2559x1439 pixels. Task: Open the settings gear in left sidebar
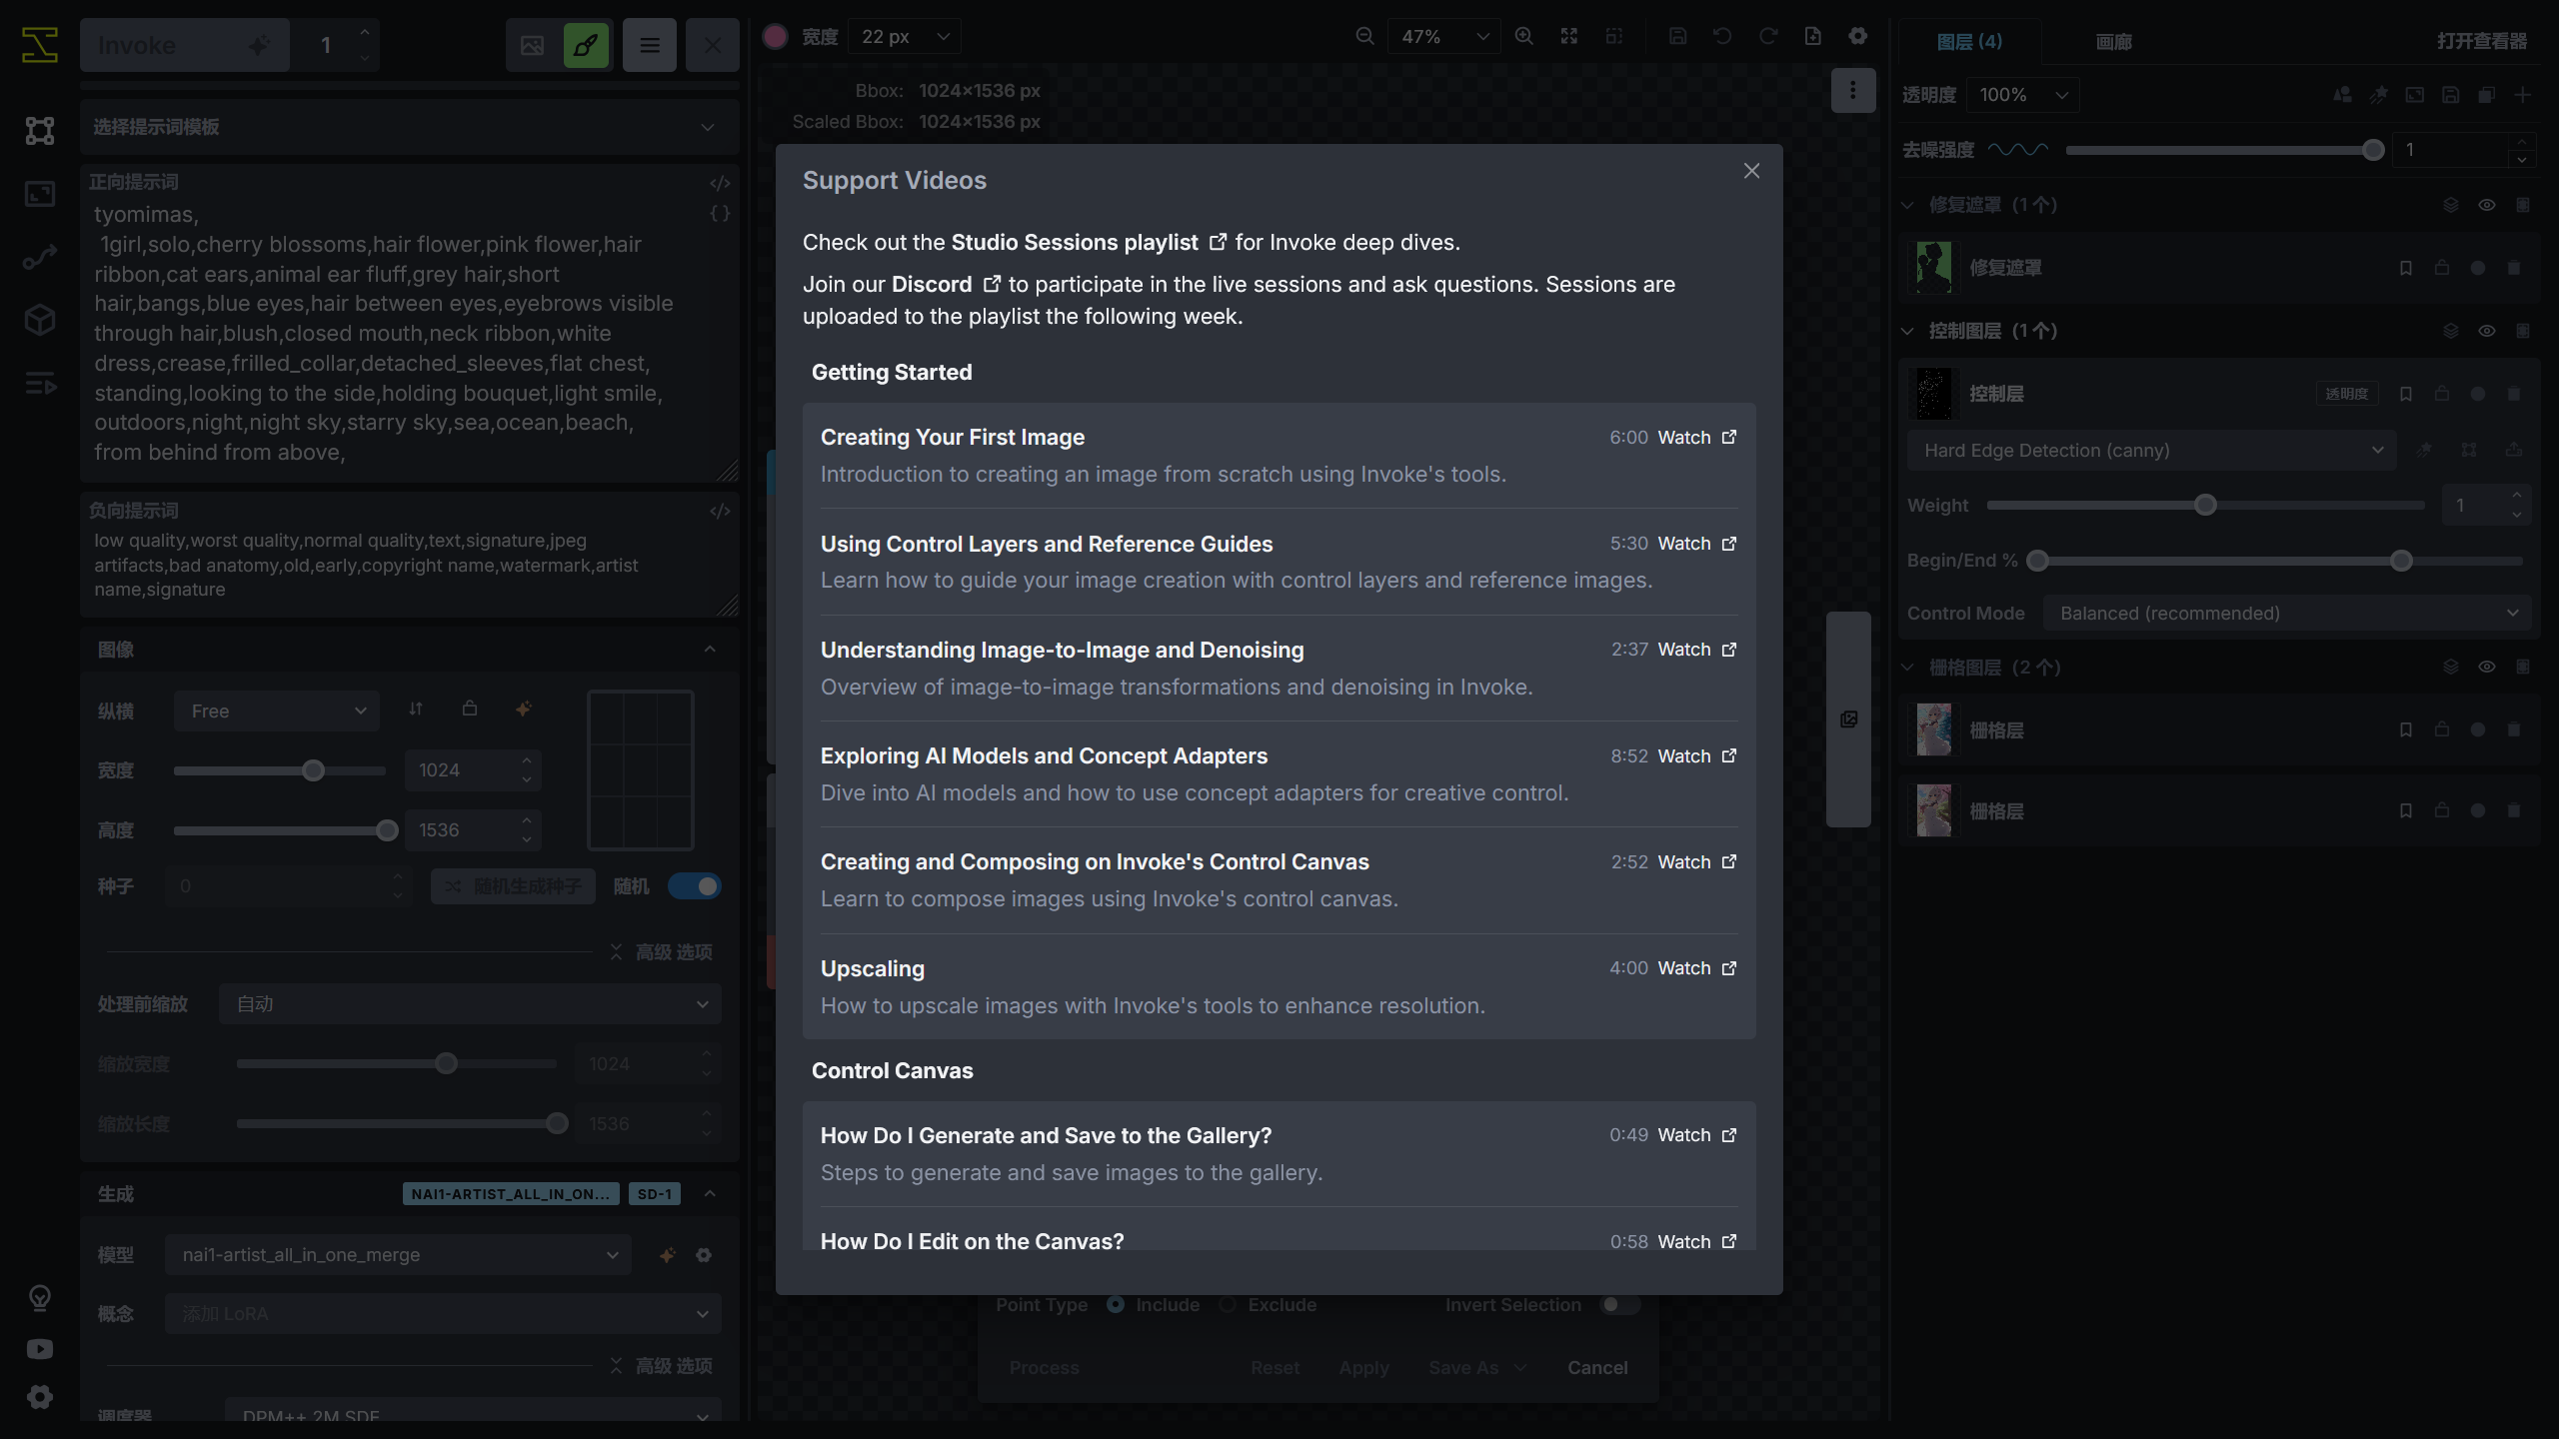[40, 1397]
